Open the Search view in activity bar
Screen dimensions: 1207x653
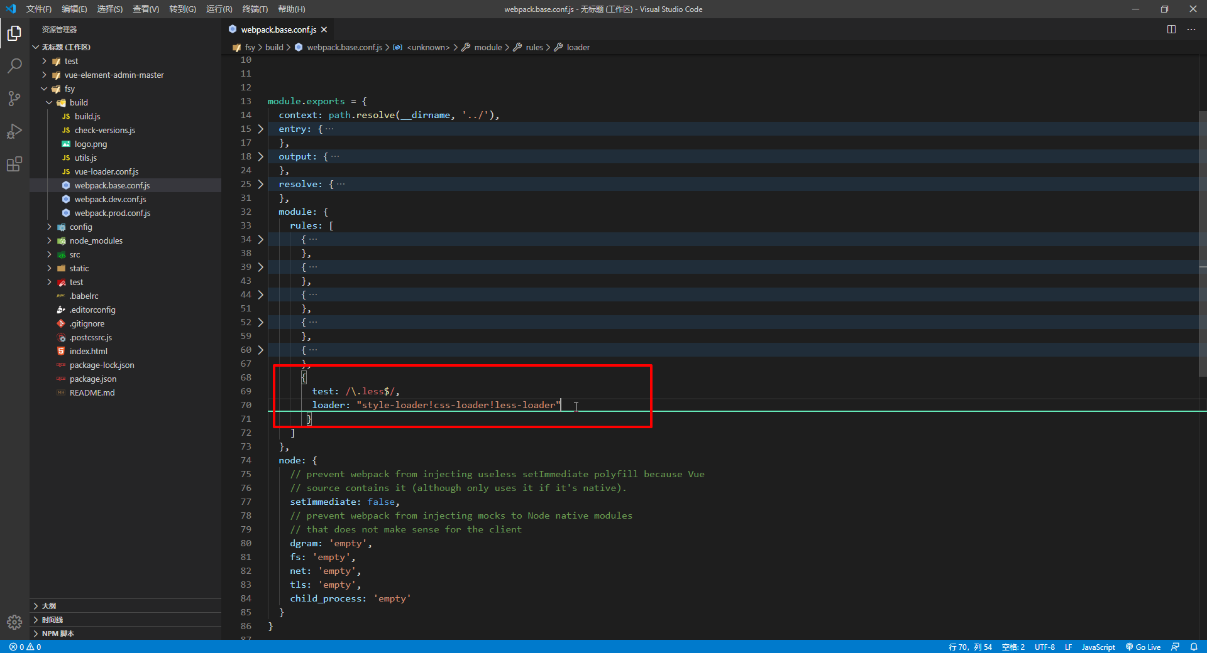[14, 66]
